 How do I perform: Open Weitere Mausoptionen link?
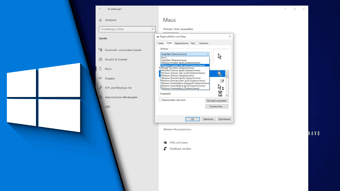pyautogui.click(x=177, y=129)
